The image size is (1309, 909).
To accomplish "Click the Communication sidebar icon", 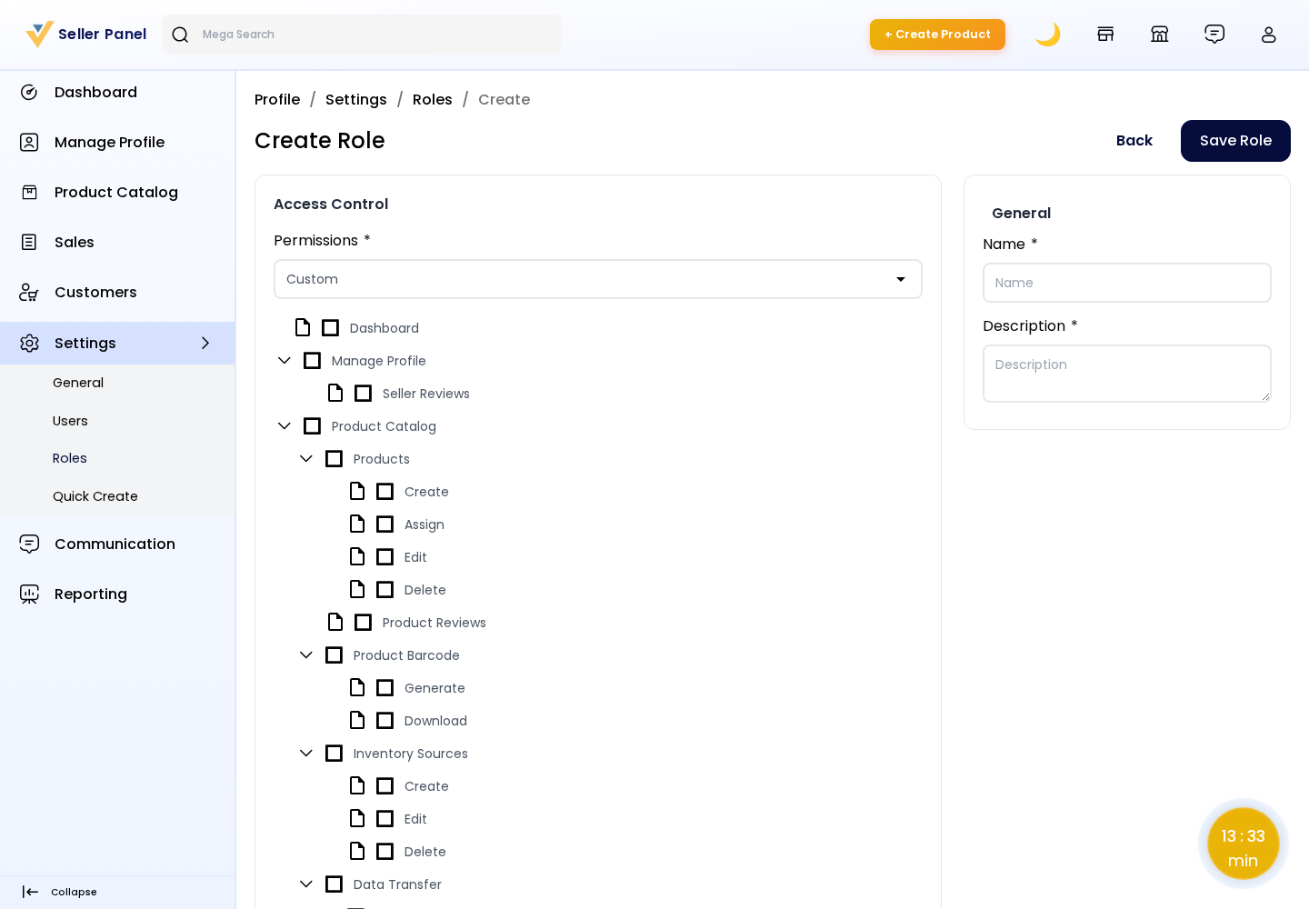I will tap(29, 544).
